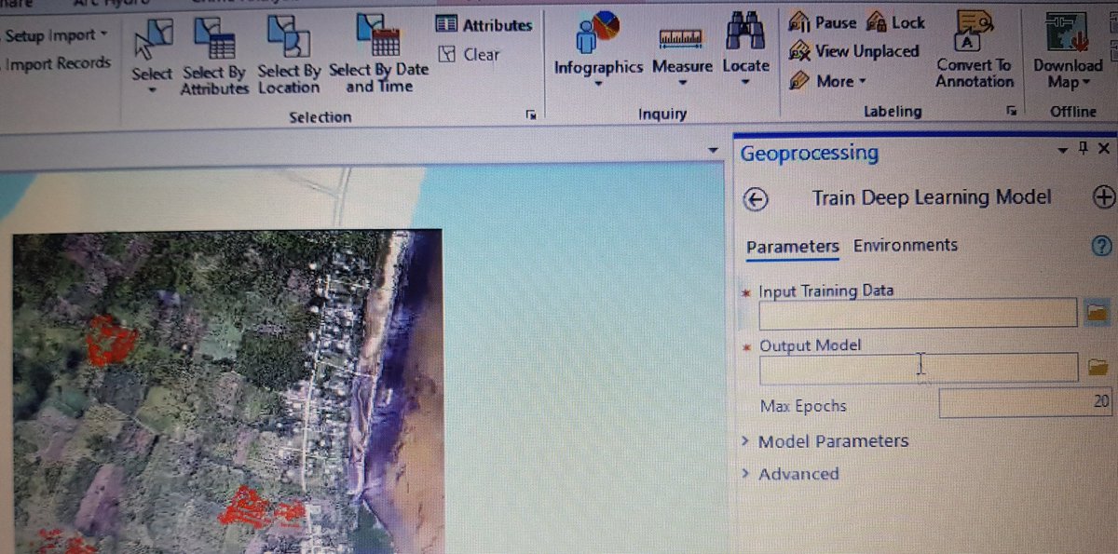Switch to the Environments tab

pyautogui.click(x=905, y=245)
